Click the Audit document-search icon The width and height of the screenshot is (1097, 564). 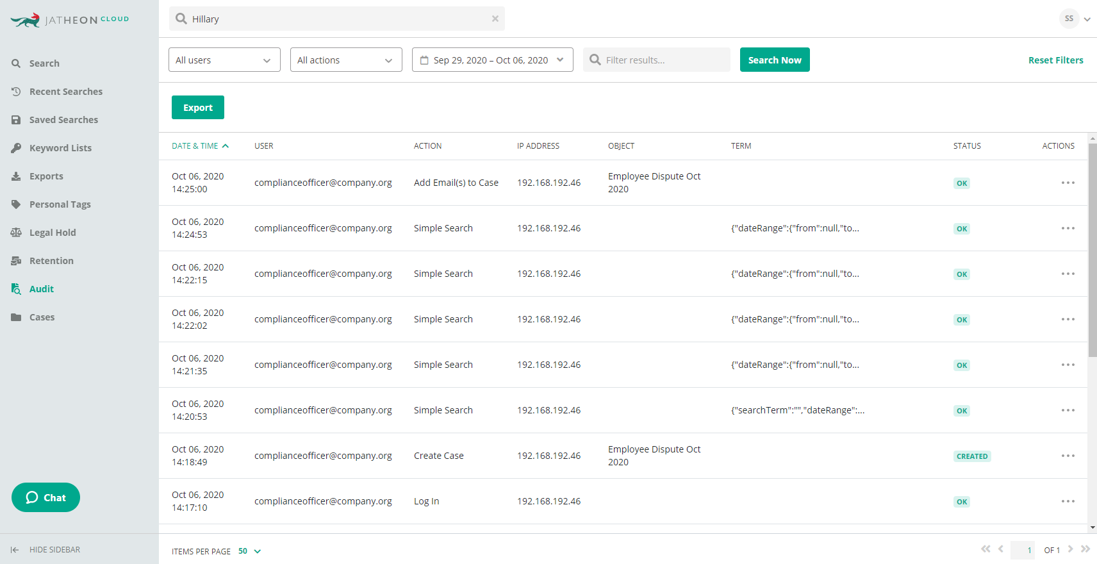coord(16,289)
